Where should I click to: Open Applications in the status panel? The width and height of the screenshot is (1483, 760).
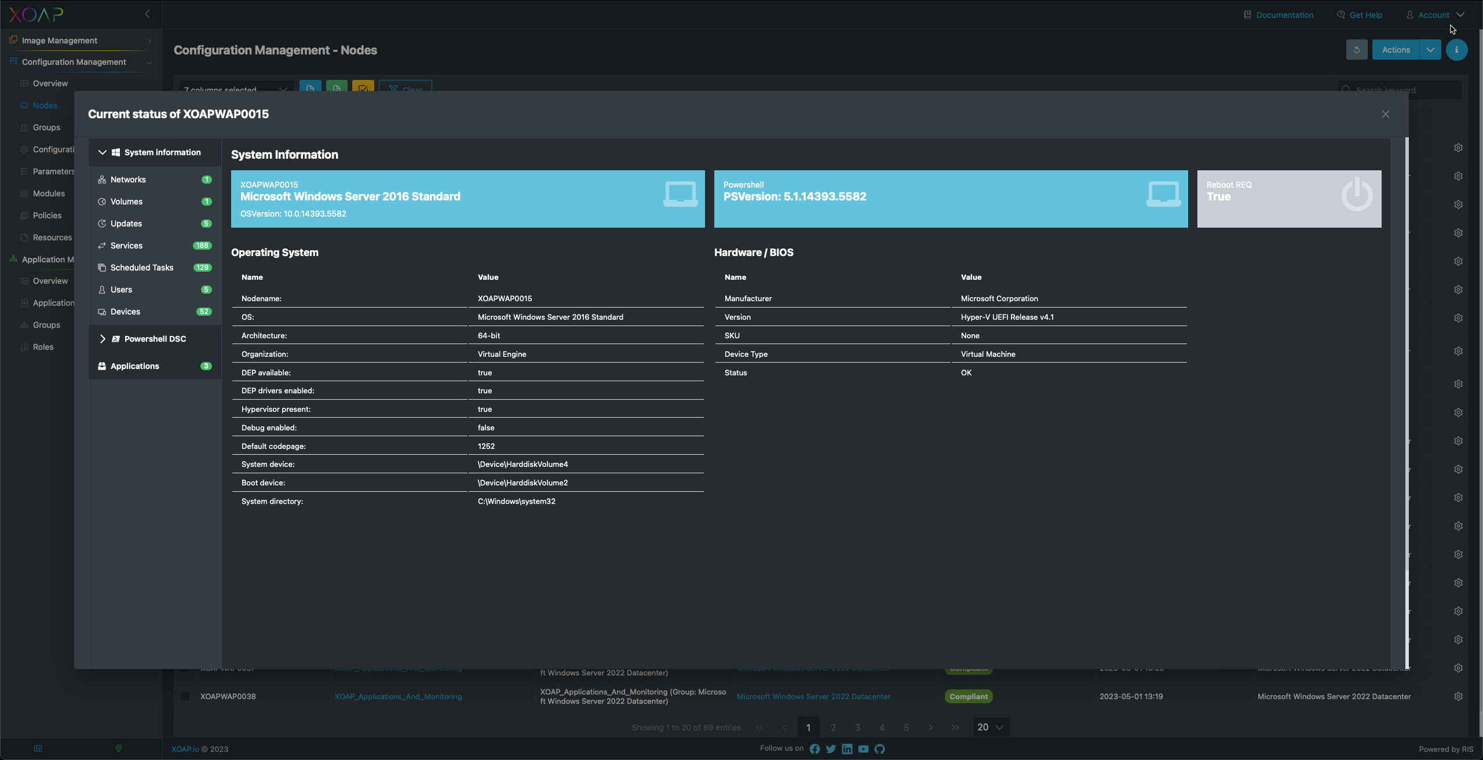(155, 366)
